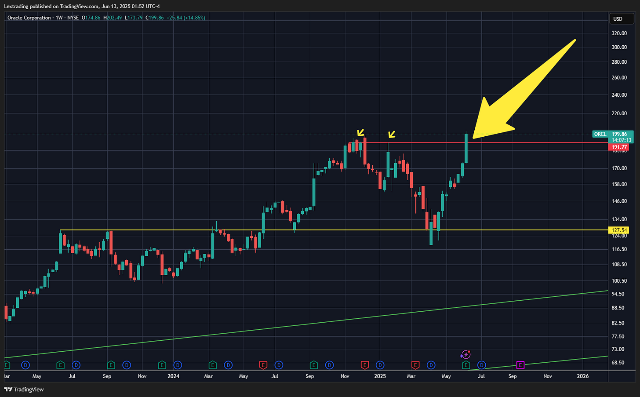Click the purple lightning news flash icon

point(465,354)
